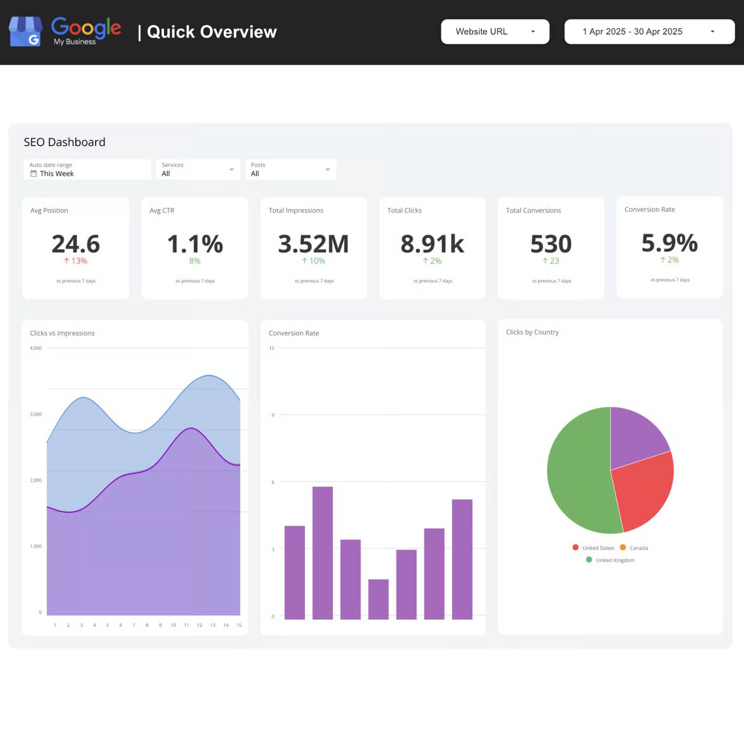Click the up arrow under Total Conversions
The width and height of the screenshot is (744, 744).
tap(545, 261)
